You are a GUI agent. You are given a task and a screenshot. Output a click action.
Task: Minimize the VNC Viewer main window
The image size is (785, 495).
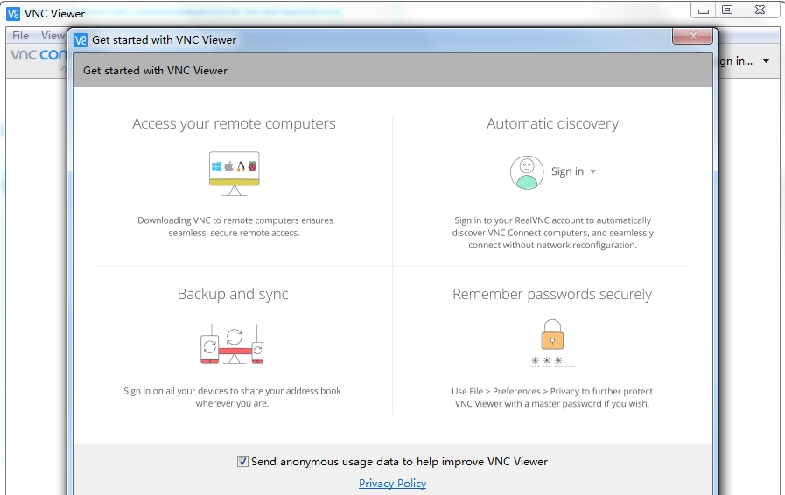click(x=704, y=10)
